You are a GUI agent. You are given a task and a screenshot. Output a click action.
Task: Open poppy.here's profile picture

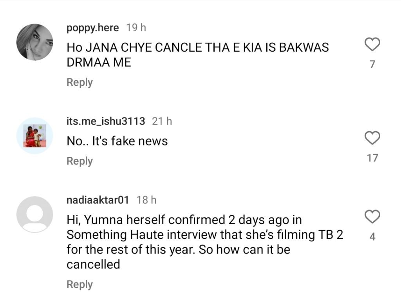pos(34,42)
